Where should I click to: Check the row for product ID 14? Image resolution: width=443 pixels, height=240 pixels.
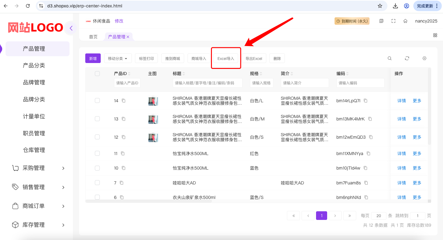pos(97,100)
